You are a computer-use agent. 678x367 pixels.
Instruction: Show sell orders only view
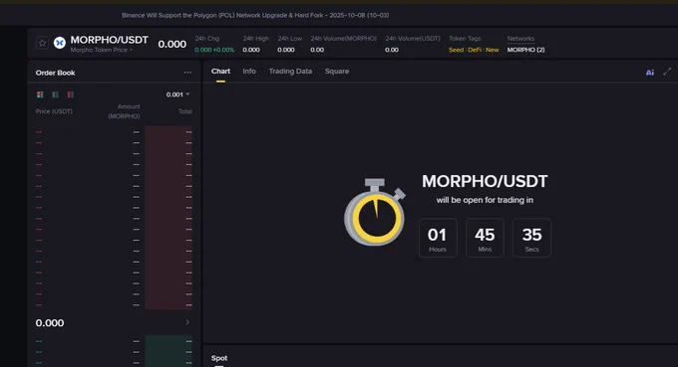70,94
